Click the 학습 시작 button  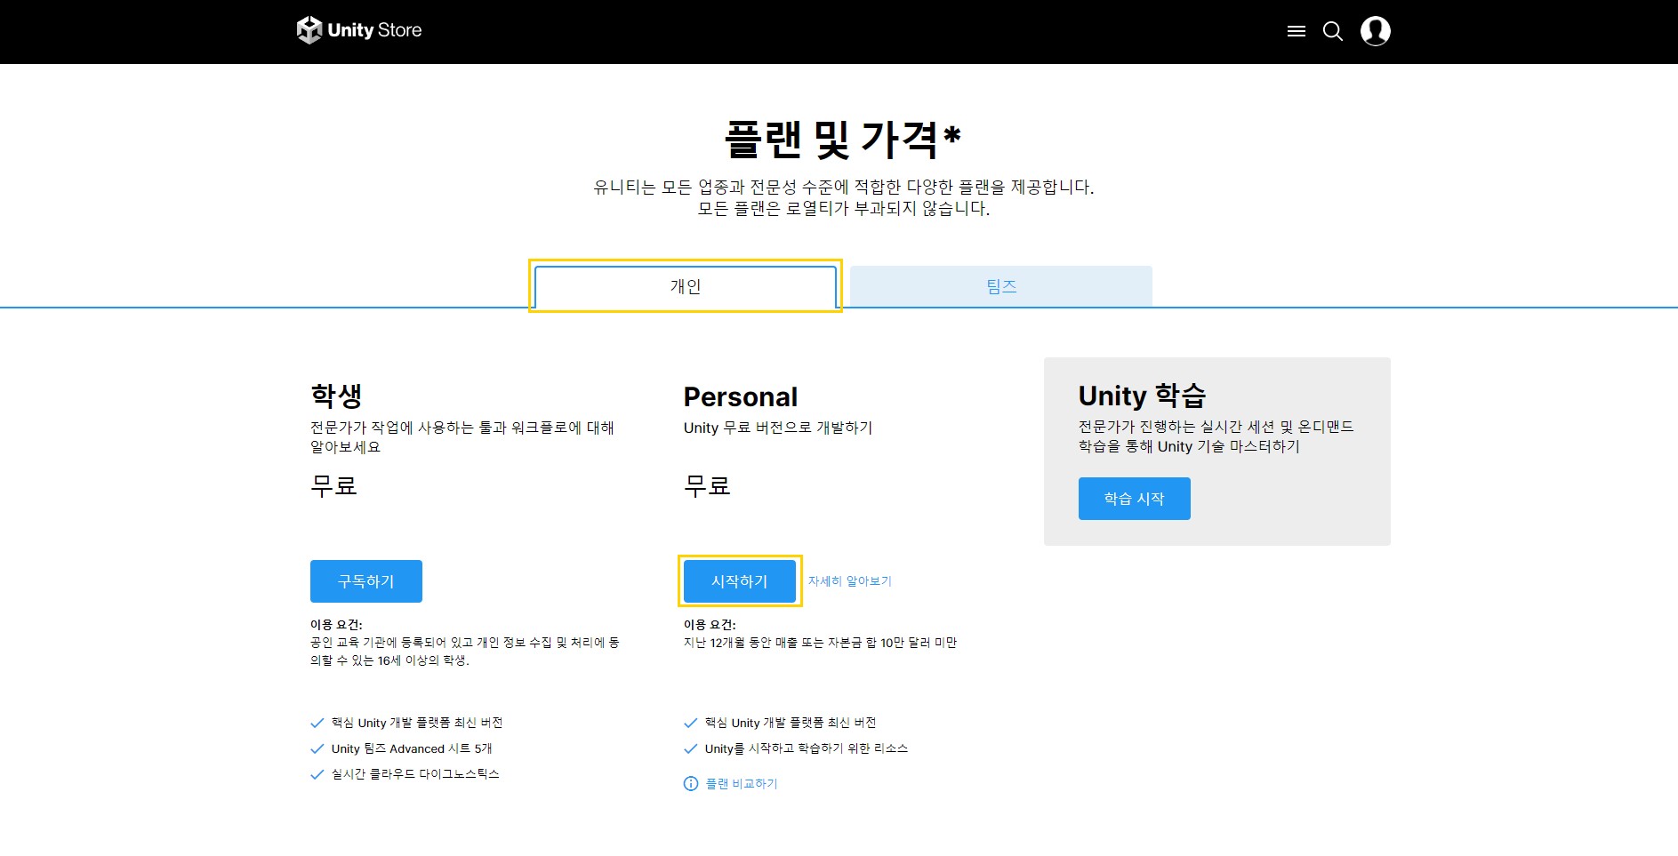tap(1134, 499)
